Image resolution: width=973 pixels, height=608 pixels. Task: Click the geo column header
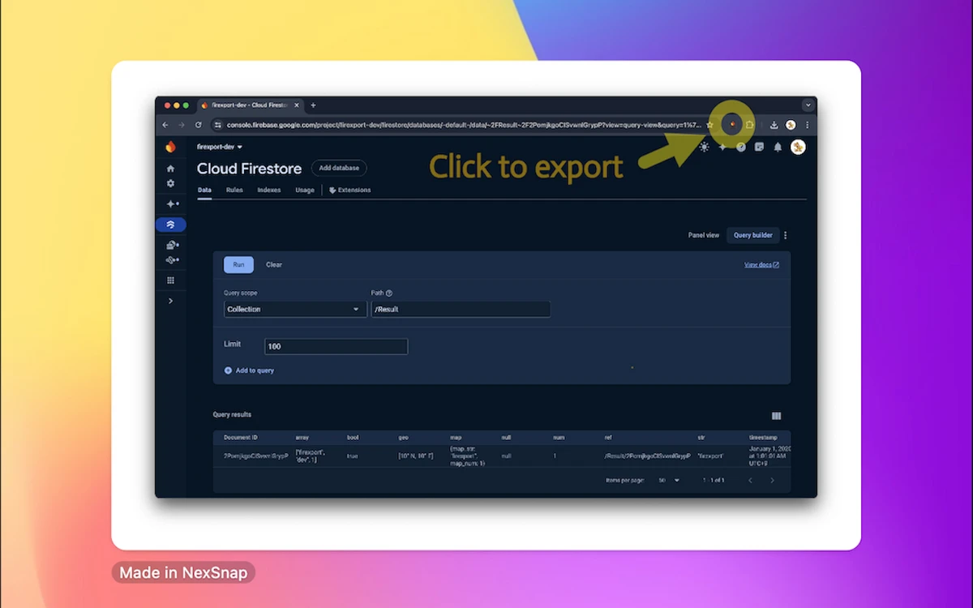tap(403, 438)
